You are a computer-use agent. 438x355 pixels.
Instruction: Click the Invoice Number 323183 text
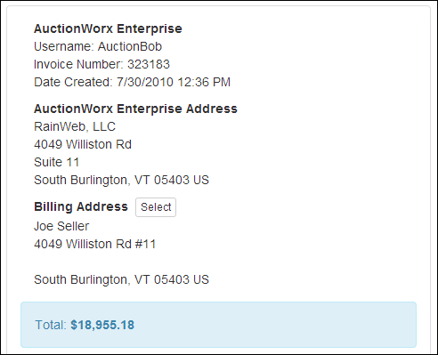click(x=101, y=64)
